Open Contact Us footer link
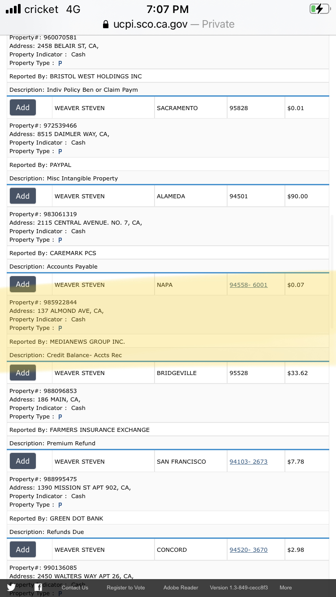Viewport: 336px width, 597px height. tap(75, 588)
